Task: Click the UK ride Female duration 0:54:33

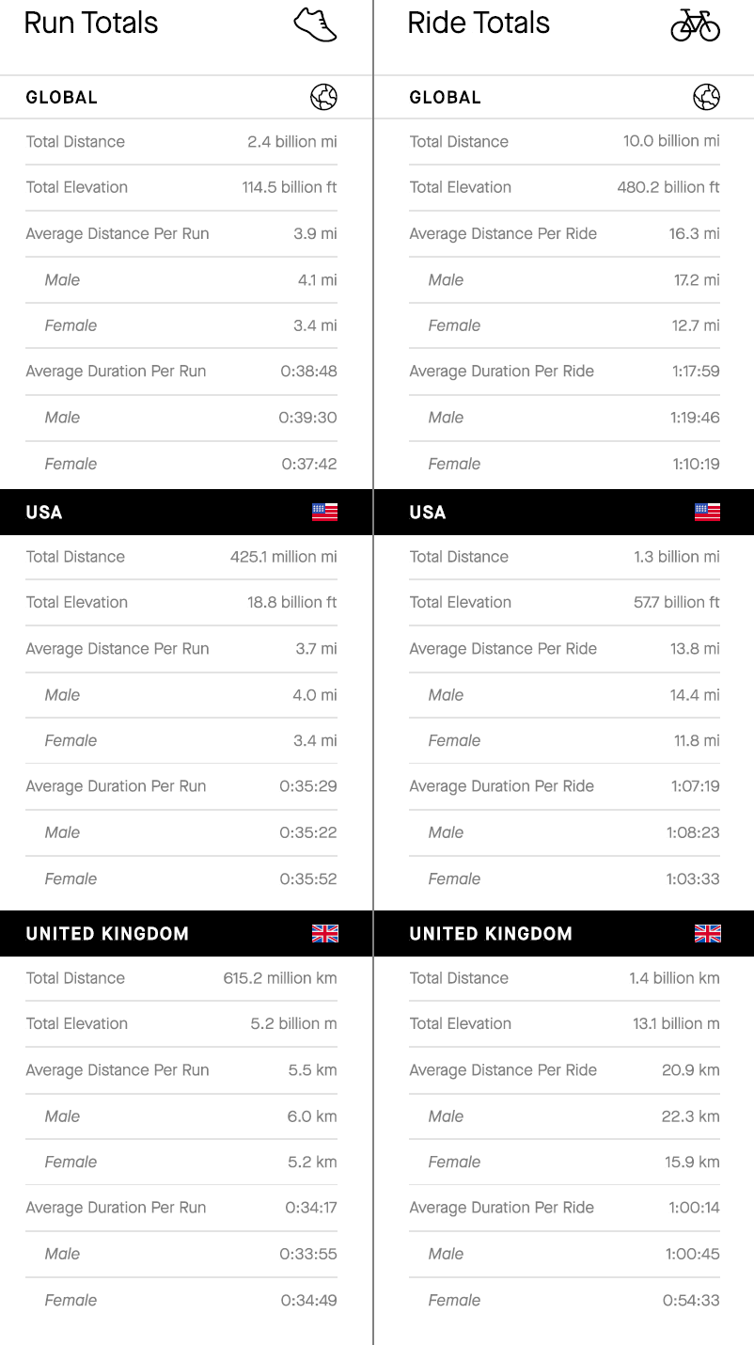Action: point(691,1300)
